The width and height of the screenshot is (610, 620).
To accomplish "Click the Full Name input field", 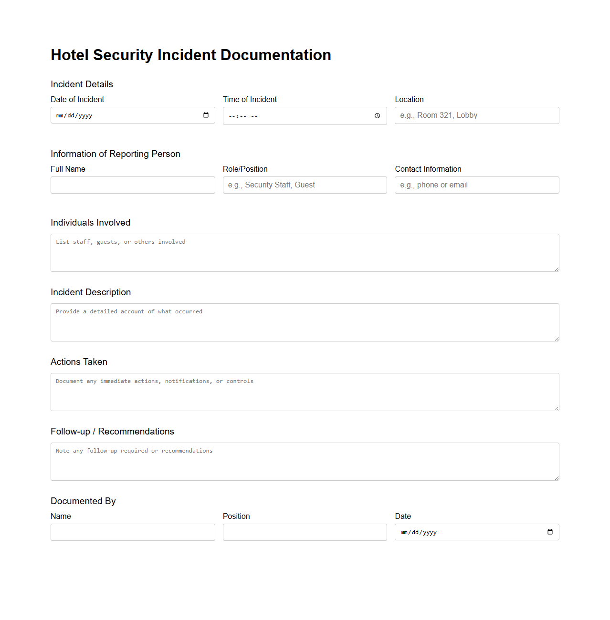I will [x=132, y=185].
